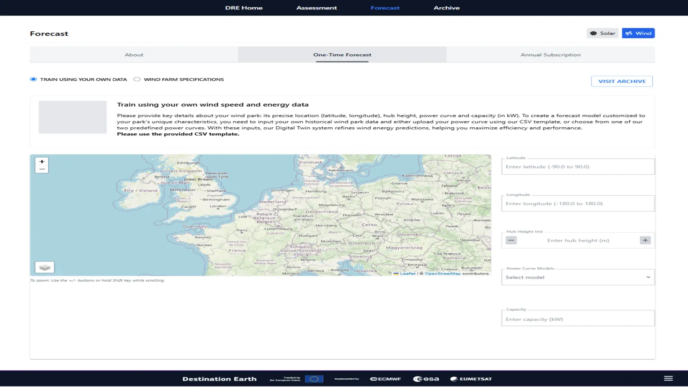
Task: Click the hamburger menu icon in footer
Action: coord(668,378)
